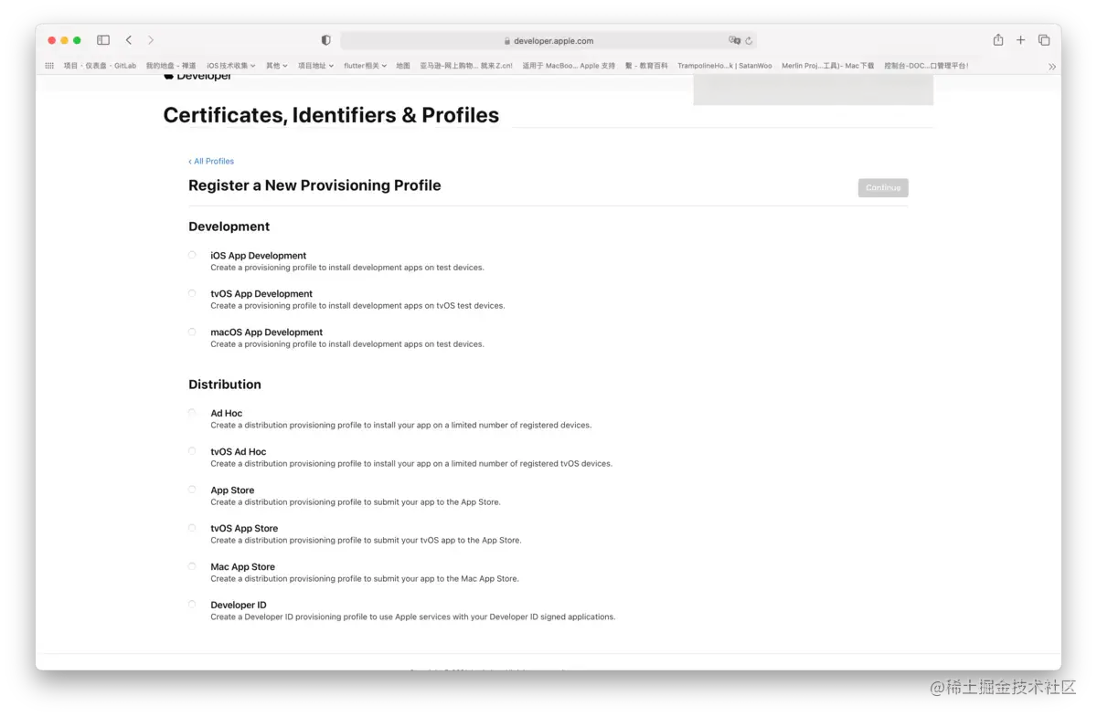Expand the 其他 bookmark folder
The width and height of the screenshot is (1097, 717).
pyautogui.click(x=277, y=66)
